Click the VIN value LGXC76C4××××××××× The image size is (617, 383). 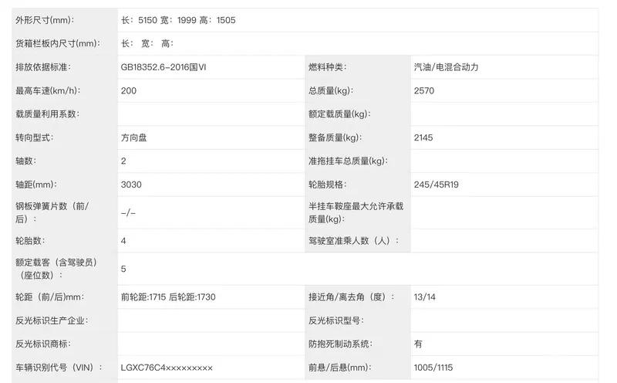[167, 368]
